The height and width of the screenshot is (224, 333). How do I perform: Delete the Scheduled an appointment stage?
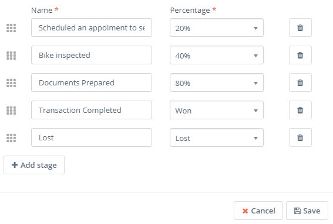pos(300,27)
